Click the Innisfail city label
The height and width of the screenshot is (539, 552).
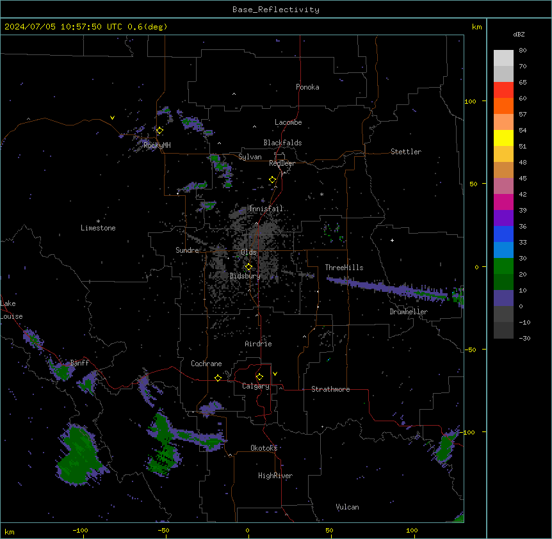pos(266,209)
